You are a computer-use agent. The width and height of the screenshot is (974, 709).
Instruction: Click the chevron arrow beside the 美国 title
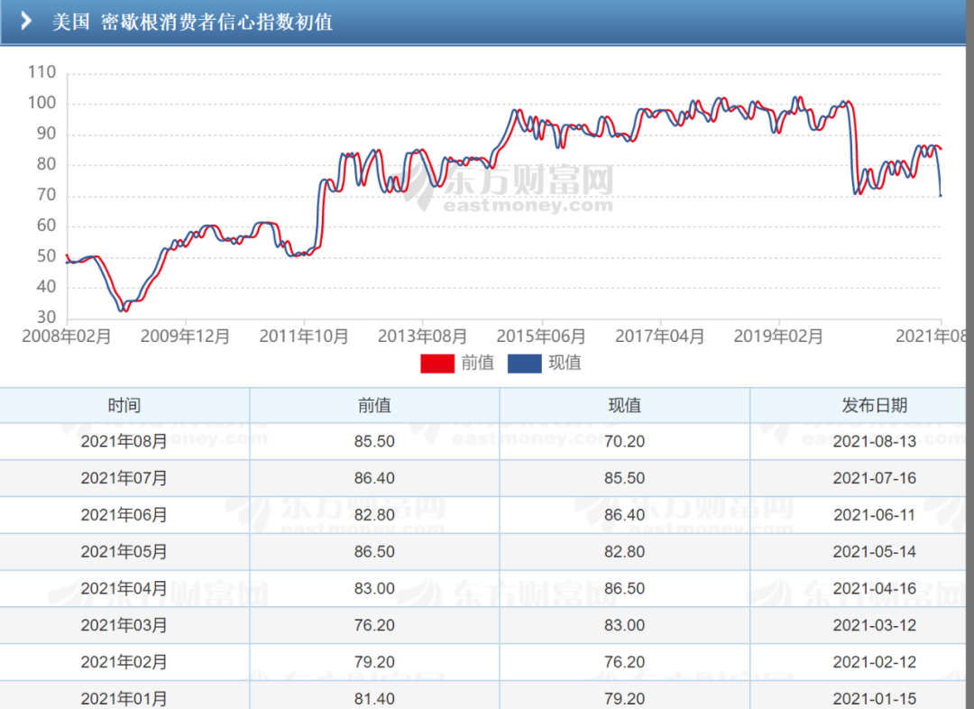[25, 21]
